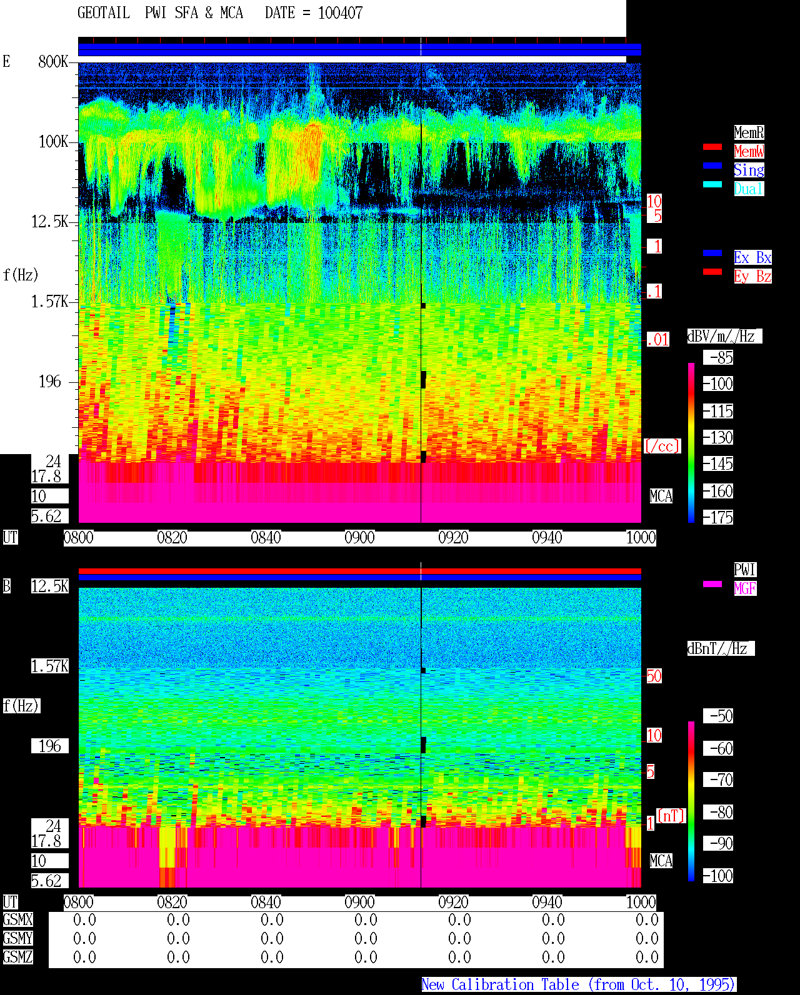Click the '100K' frequency label
800x995 pixels.
pos(53,142)
